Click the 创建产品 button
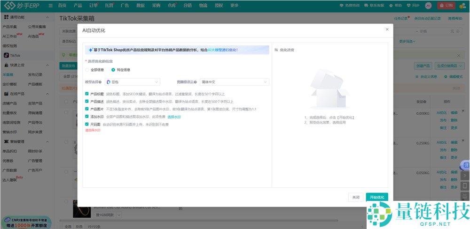470x229 pixels. (422, 66)
